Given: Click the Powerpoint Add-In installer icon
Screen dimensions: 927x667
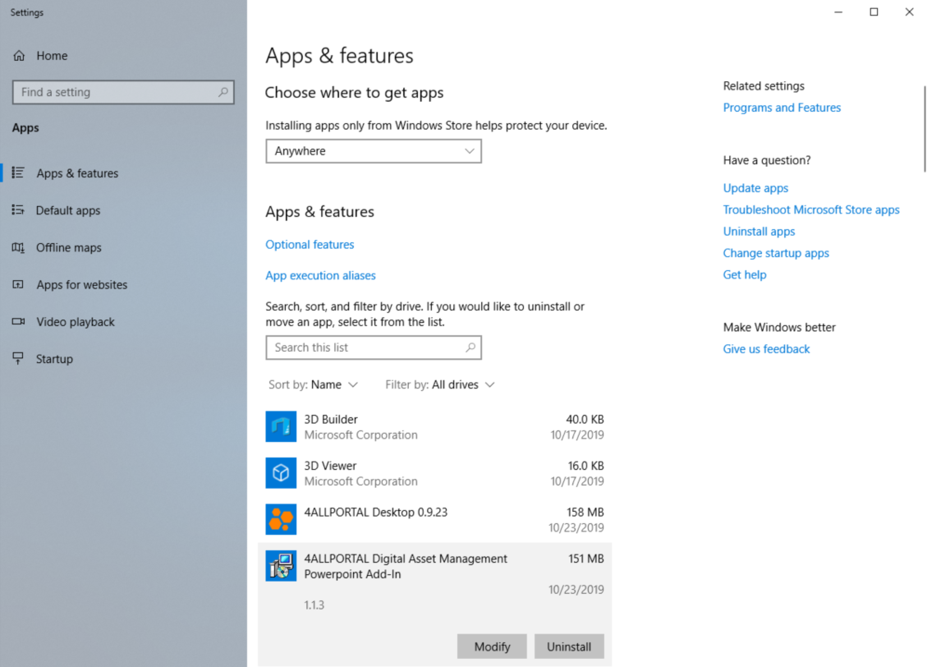Looking at the screenshot, I should [x=281, y=566].
